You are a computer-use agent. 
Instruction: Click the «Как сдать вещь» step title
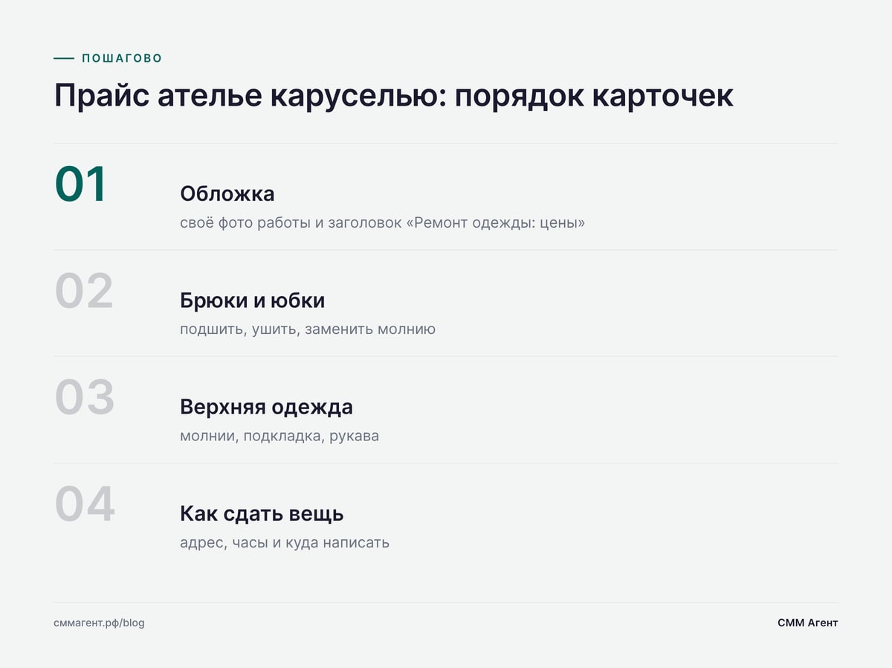coord(262,514)
